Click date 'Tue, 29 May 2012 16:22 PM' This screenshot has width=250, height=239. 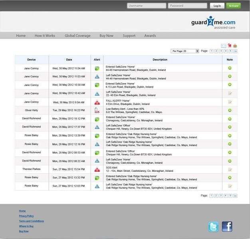(x=69, y=110)
